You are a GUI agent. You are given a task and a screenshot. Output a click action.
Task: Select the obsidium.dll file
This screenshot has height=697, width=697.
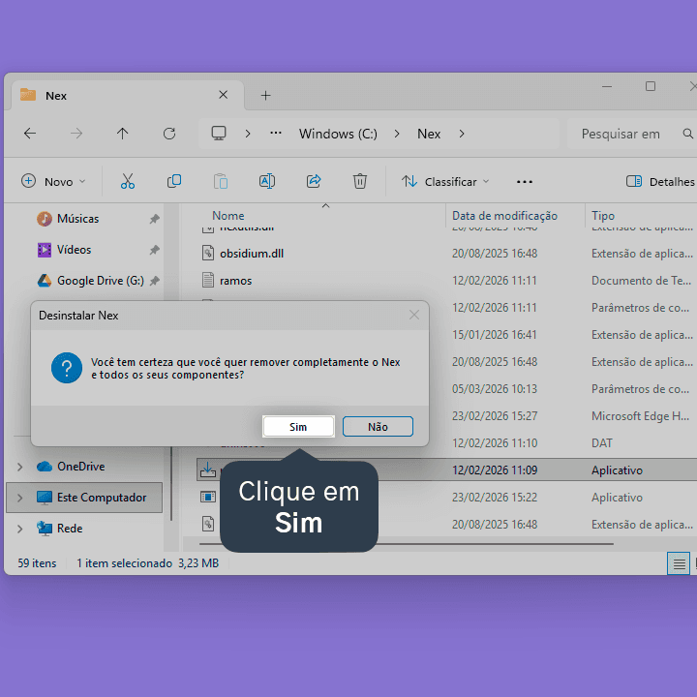click(x=252, y=254)
